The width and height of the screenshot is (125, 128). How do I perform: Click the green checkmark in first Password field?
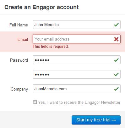pyautogui.click(x=116, y=60)
